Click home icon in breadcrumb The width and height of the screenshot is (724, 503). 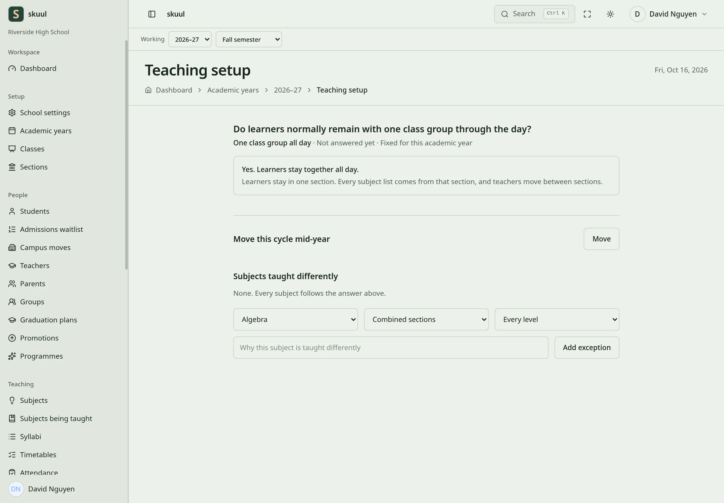click(148, 90)
